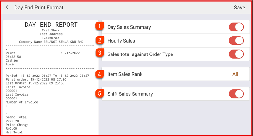Toggle Sales total against Order Type
The image size is (253, 136).
[236, 54]
